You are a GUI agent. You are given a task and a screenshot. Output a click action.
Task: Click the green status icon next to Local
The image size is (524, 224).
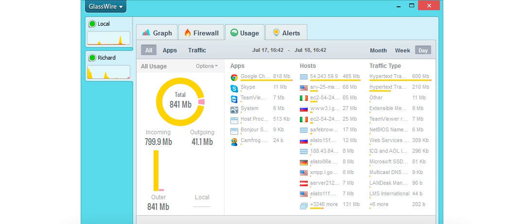point(92,24)
